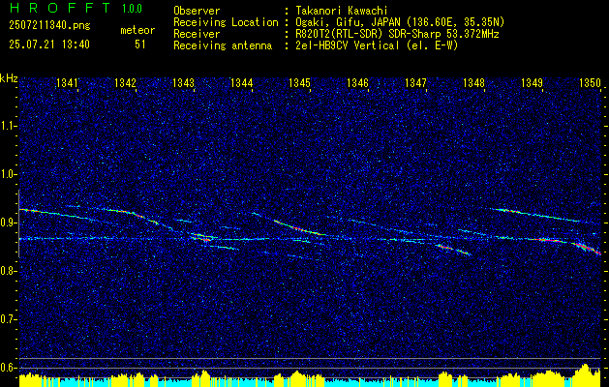Click the 'meteor' label
The height and width of the screenshot is (387, 609).
coord(137,30)
